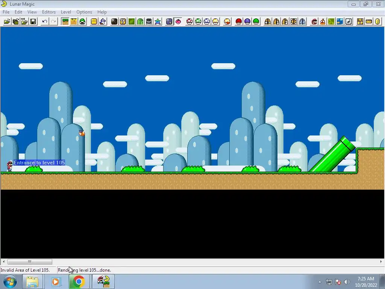Click the yellow brick blocks icon

(360, 21)
